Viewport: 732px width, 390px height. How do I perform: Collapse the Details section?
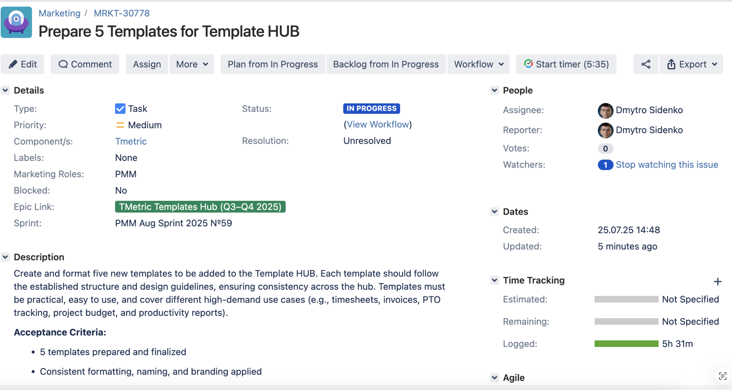point(5,90)
